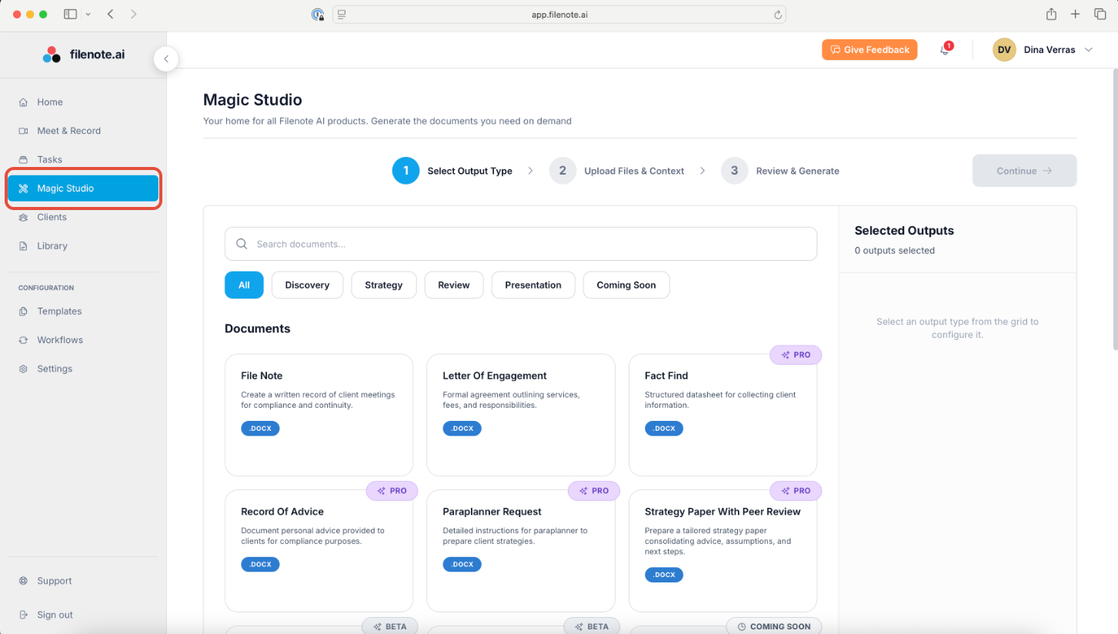Open the Home page icon in sidebar
Viewport: 1118px width, 634px height.
coord(23,102)
